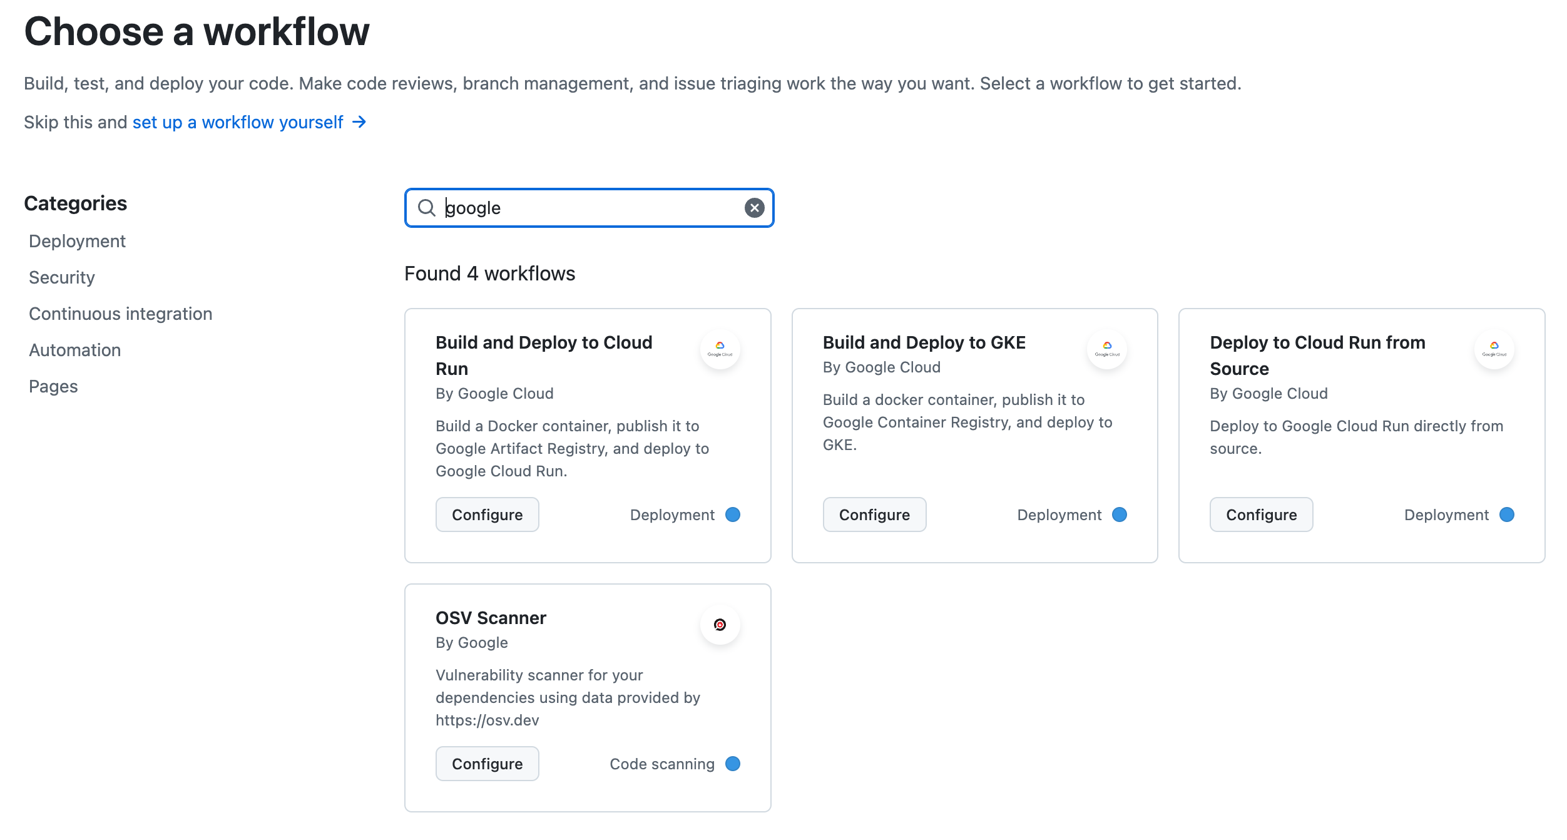Click into the workflow search field

point(588,208)
